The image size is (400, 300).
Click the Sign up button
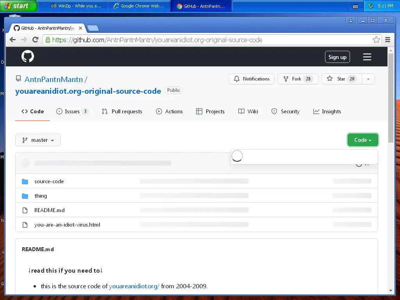337,57
